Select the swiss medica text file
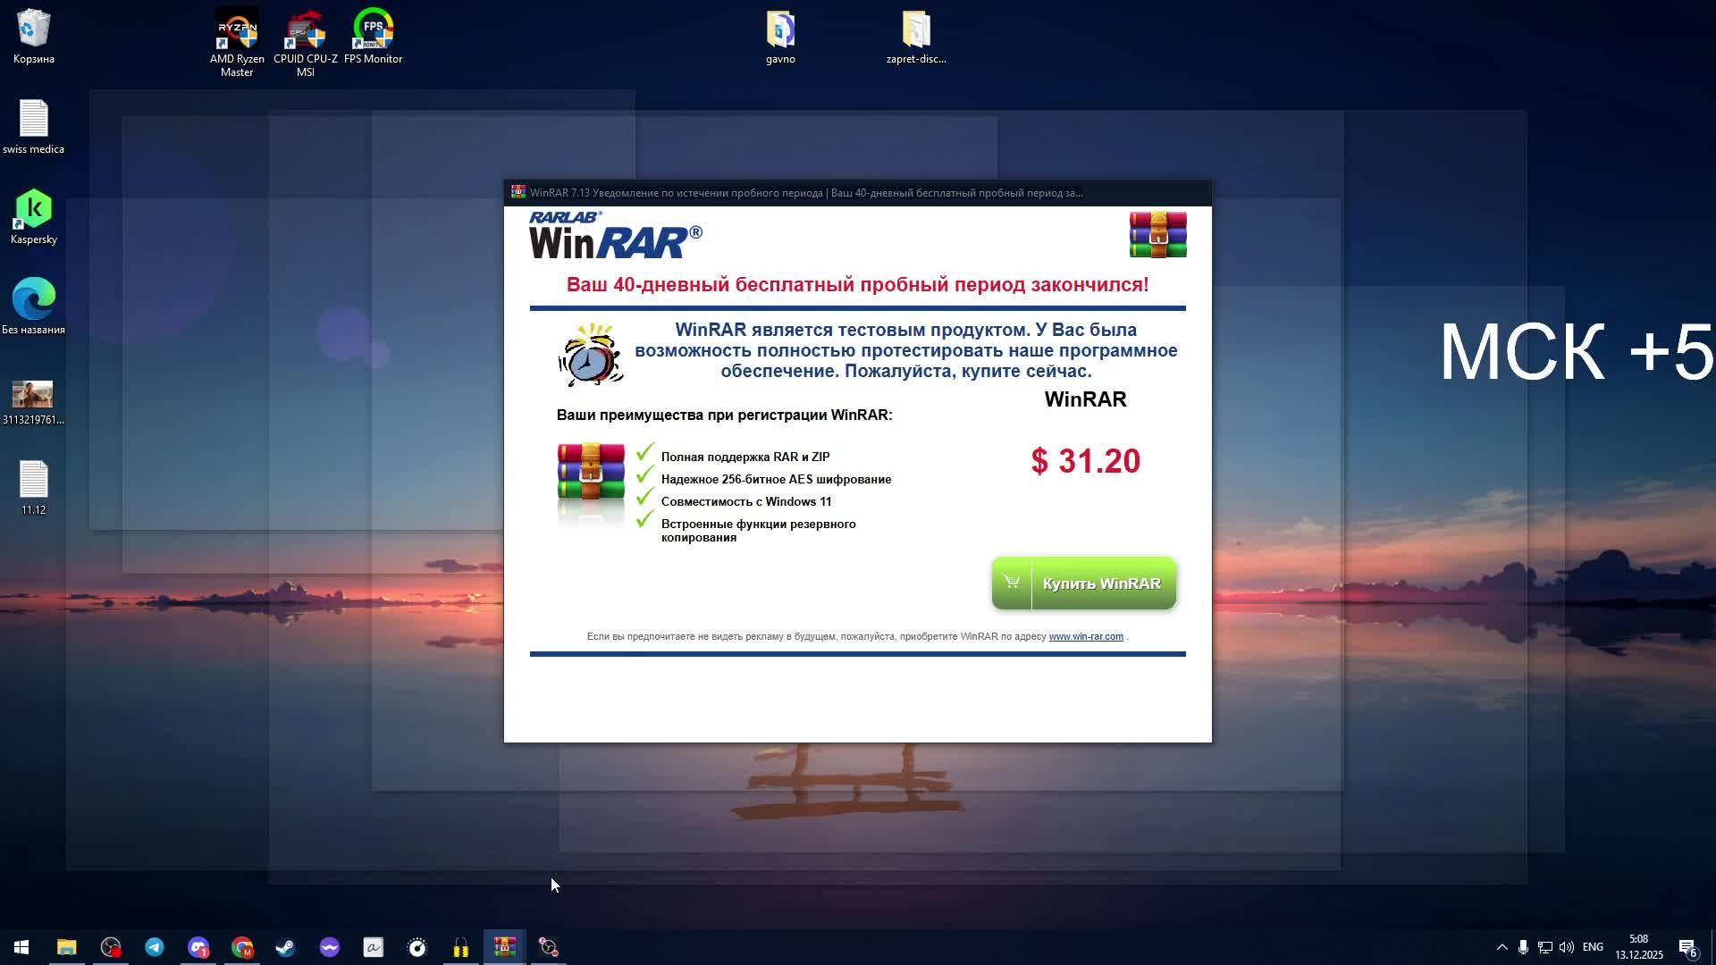The width and height of the screenshot is (1716, 965). [33, 121]
